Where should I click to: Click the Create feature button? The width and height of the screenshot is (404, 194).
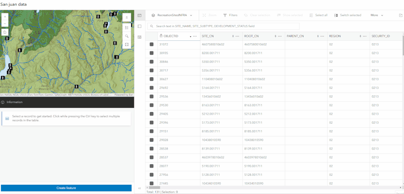point(66,188)
